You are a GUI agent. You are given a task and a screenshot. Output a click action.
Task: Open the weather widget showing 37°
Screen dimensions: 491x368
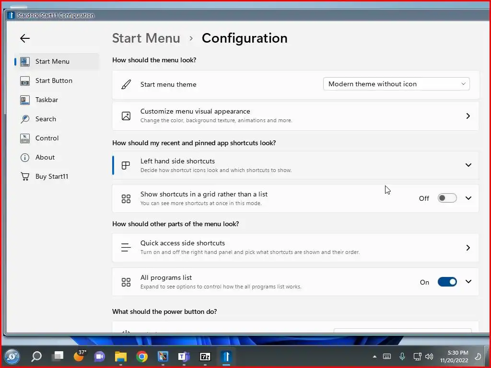click(x=79, y=356)
